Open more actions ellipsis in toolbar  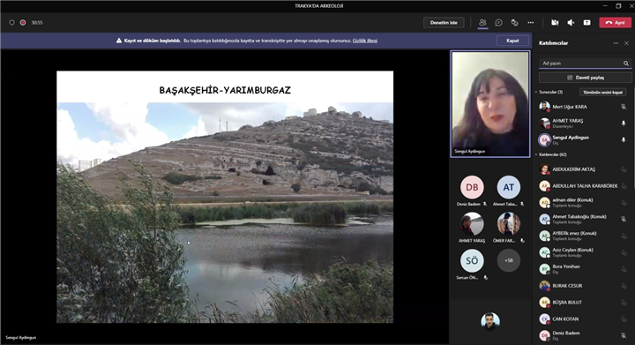pyautogui.click(x=531, y=23)
